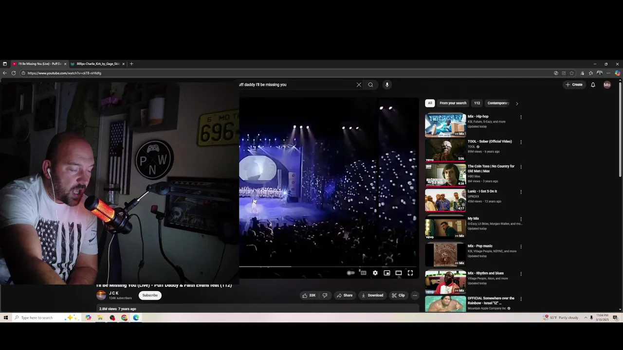
Task: Open options for 'Mix - Pop music'
Action: click(521, 246)
